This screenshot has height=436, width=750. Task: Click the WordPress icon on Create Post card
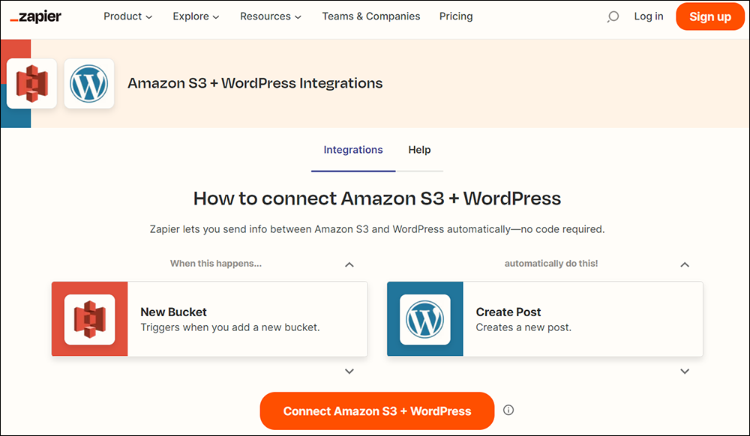pyautogui.click(x=424, y=319)
